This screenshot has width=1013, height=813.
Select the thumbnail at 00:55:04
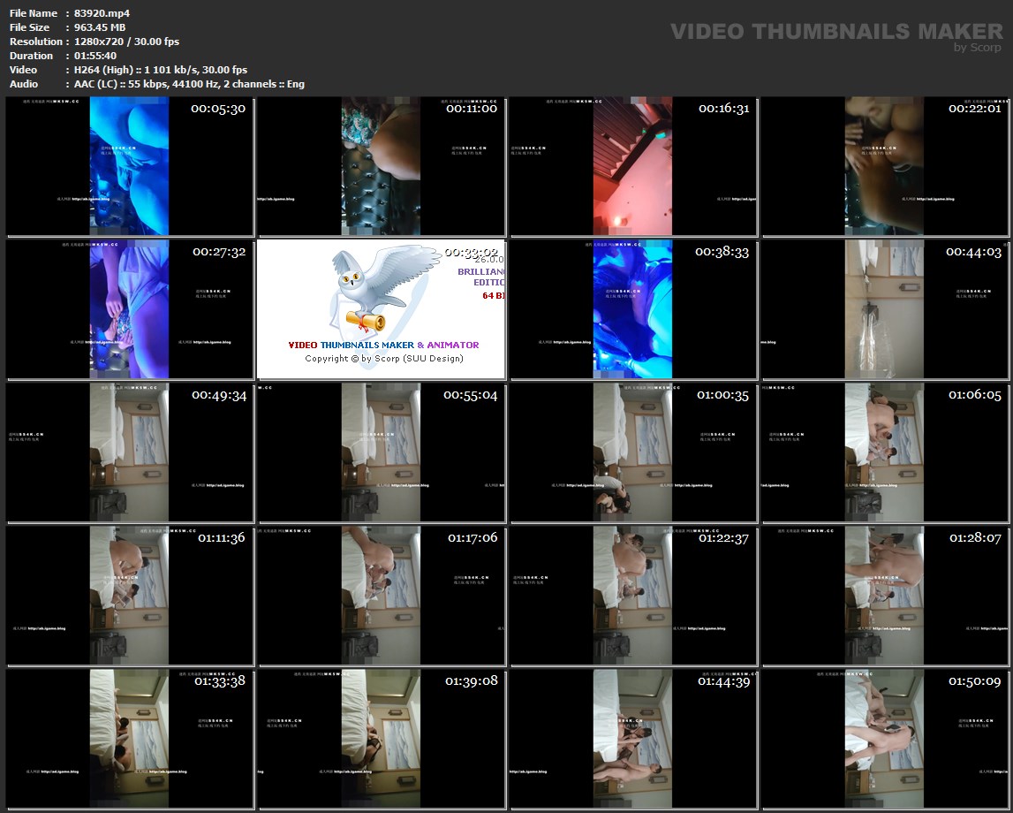tap(382, 453)
